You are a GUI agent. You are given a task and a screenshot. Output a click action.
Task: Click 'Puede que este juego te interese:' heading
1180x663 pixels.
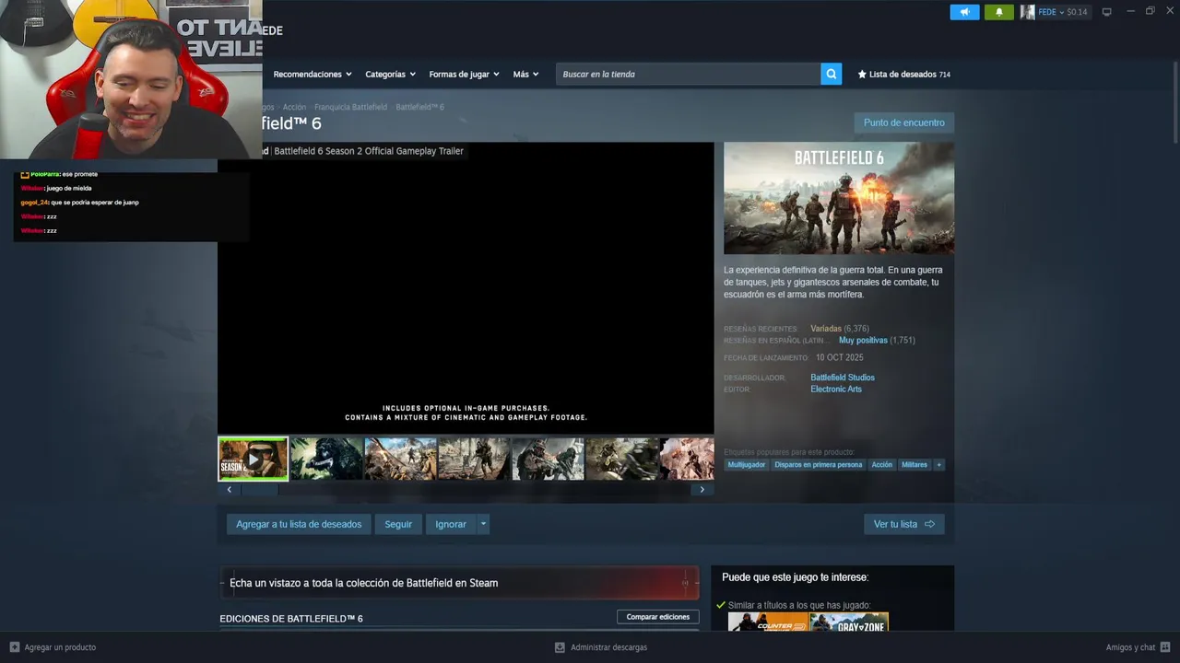click(796, 577)
